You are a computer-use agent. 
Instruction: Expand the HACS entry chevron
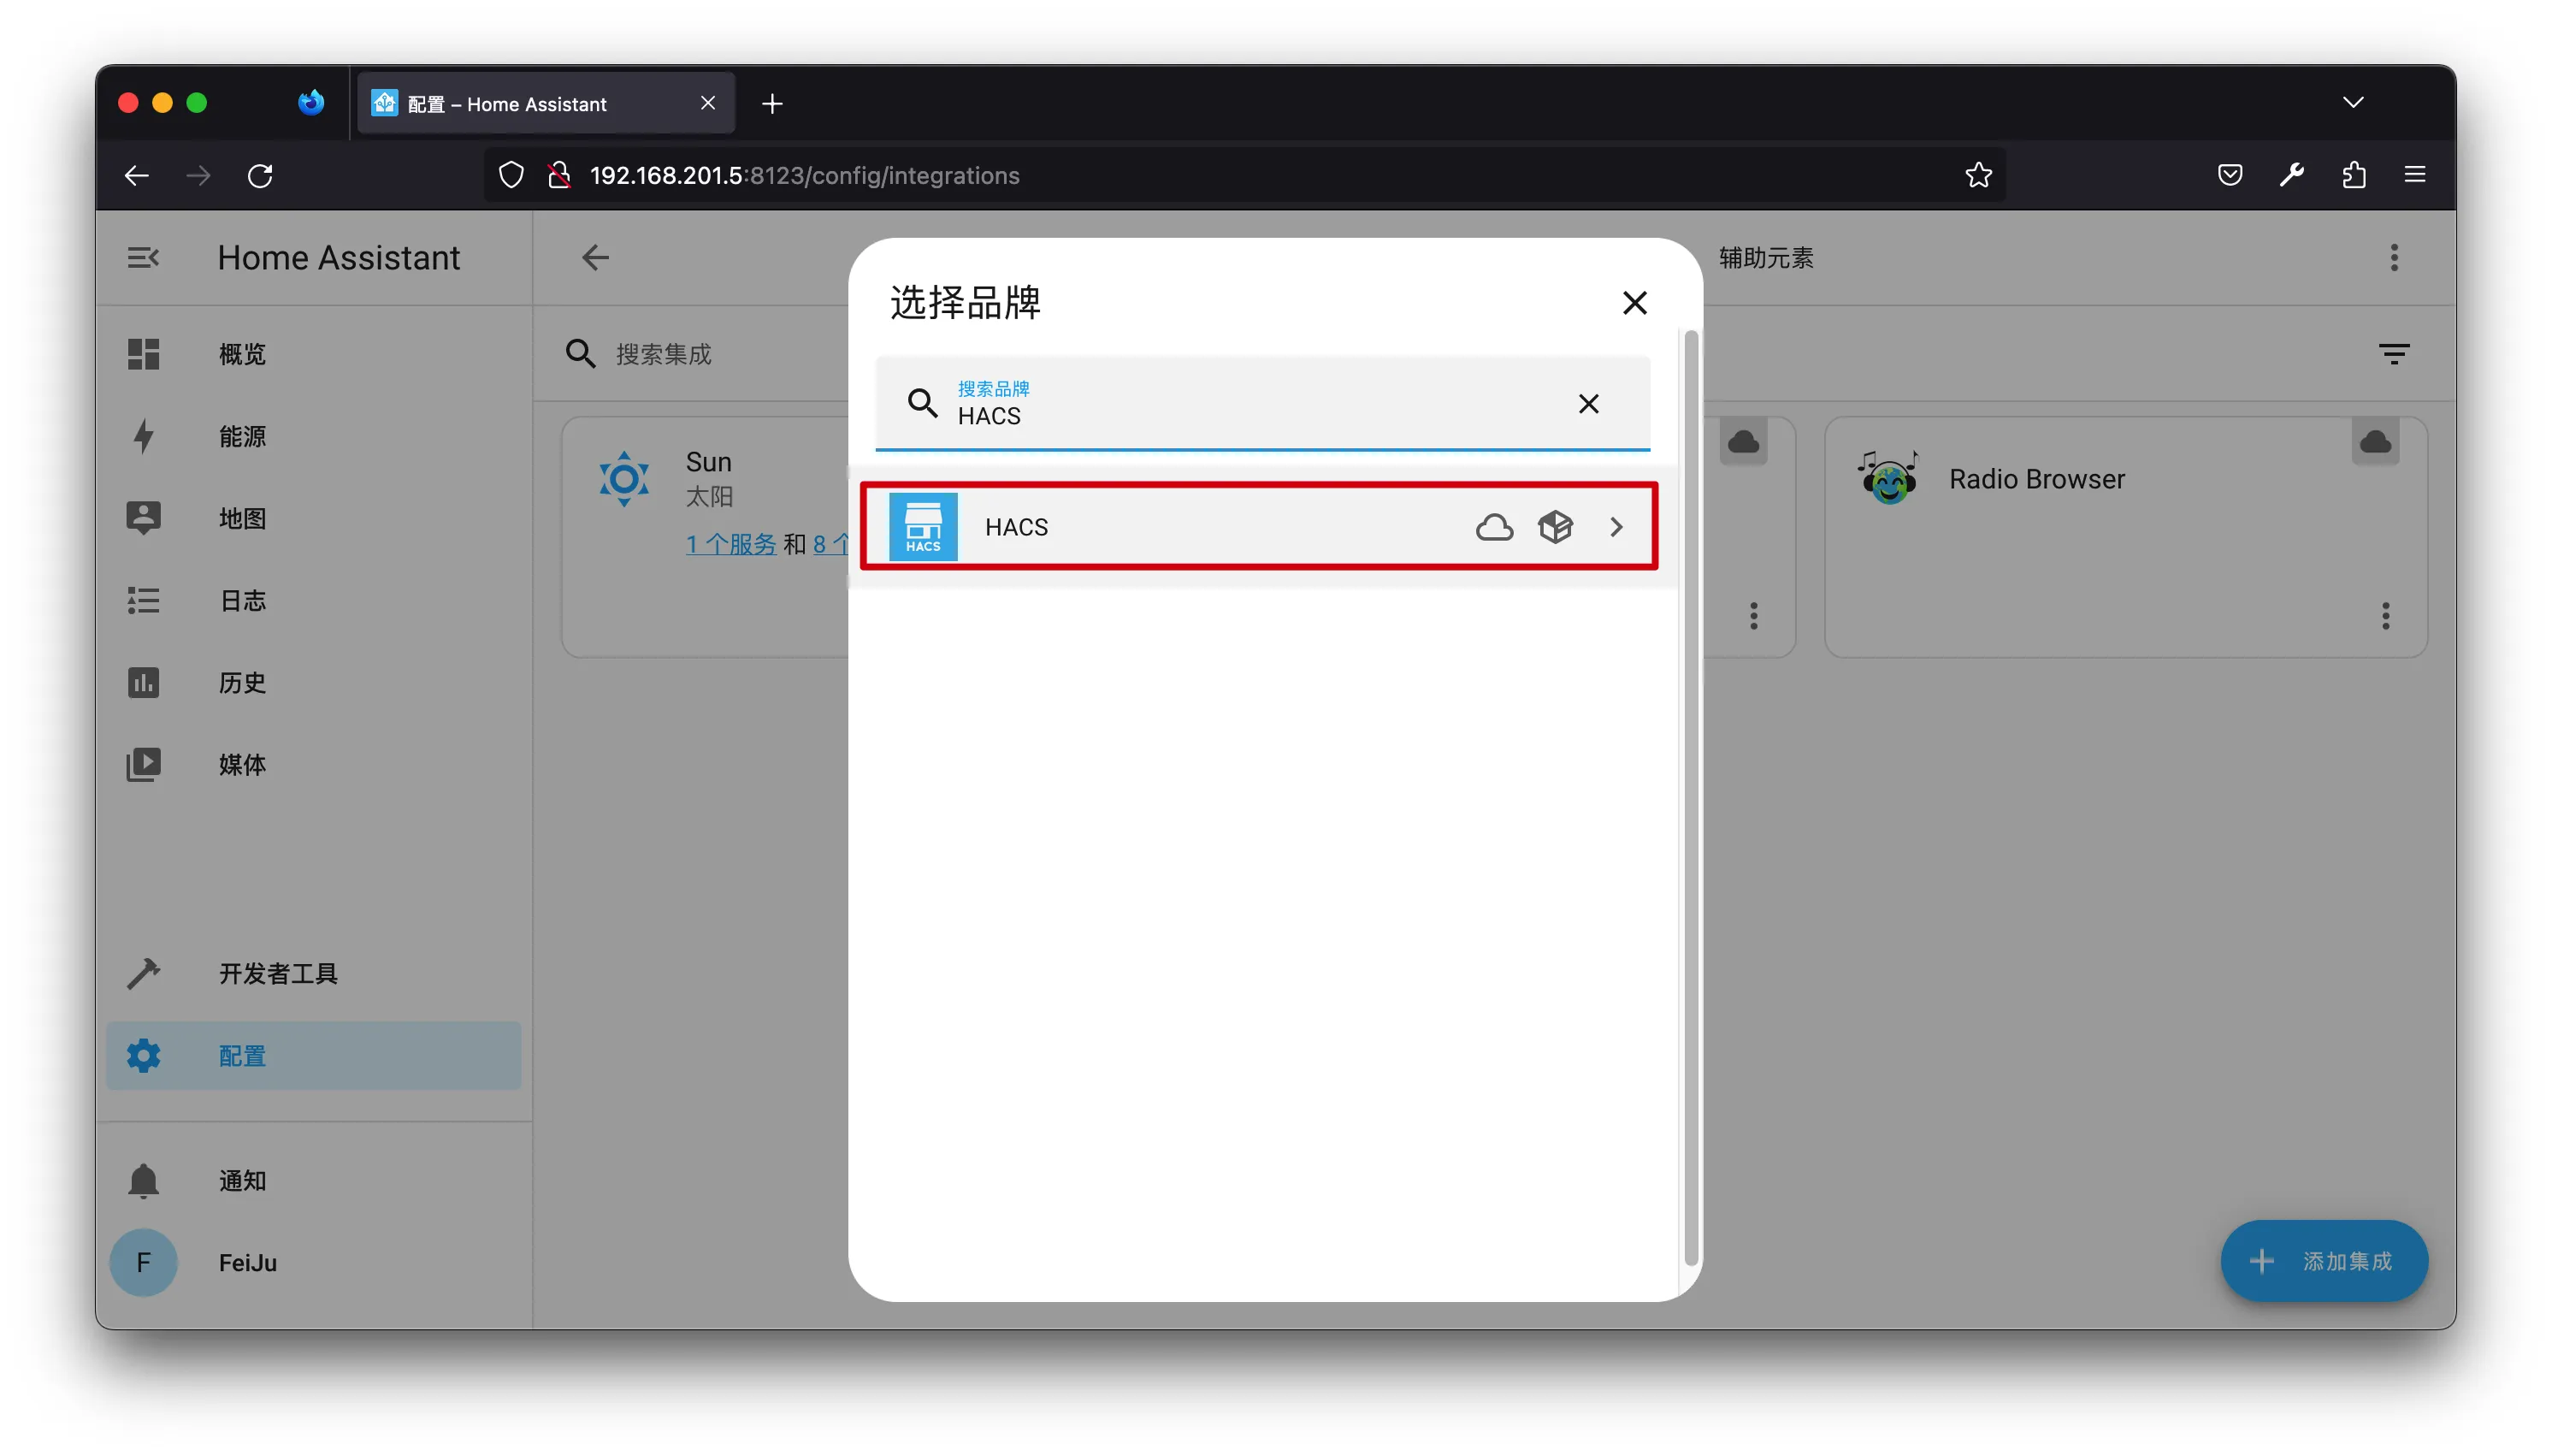pyautogui.click(x=1616, y=527)
